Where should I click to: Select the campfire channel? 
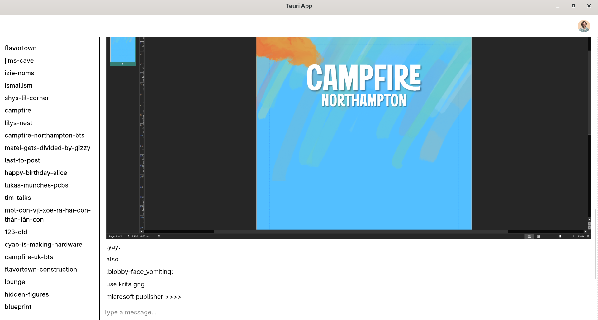(18, 110)
